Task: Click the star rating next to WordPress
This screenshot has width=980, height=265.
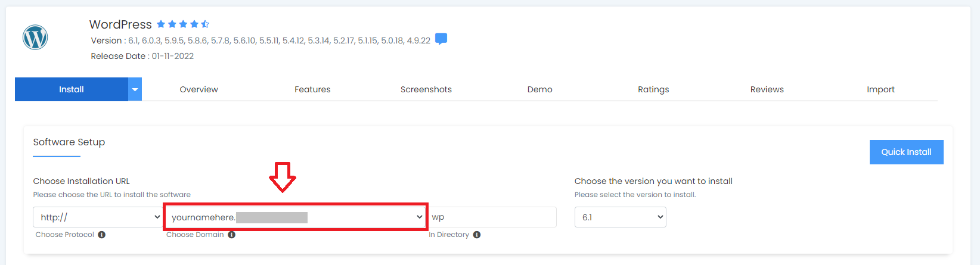Action: (183, 24)
